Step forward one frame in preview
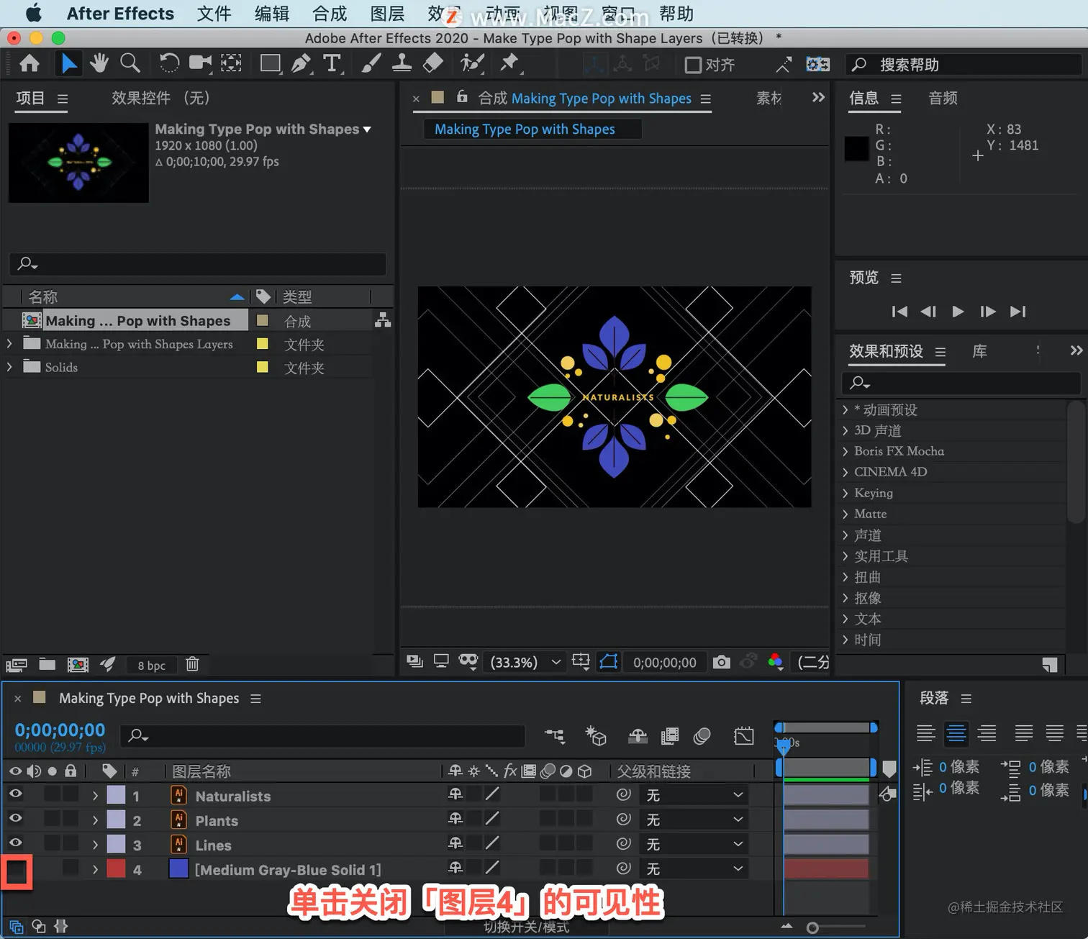The width and height of the screenshot is (1088, 939). coord(988,312)
